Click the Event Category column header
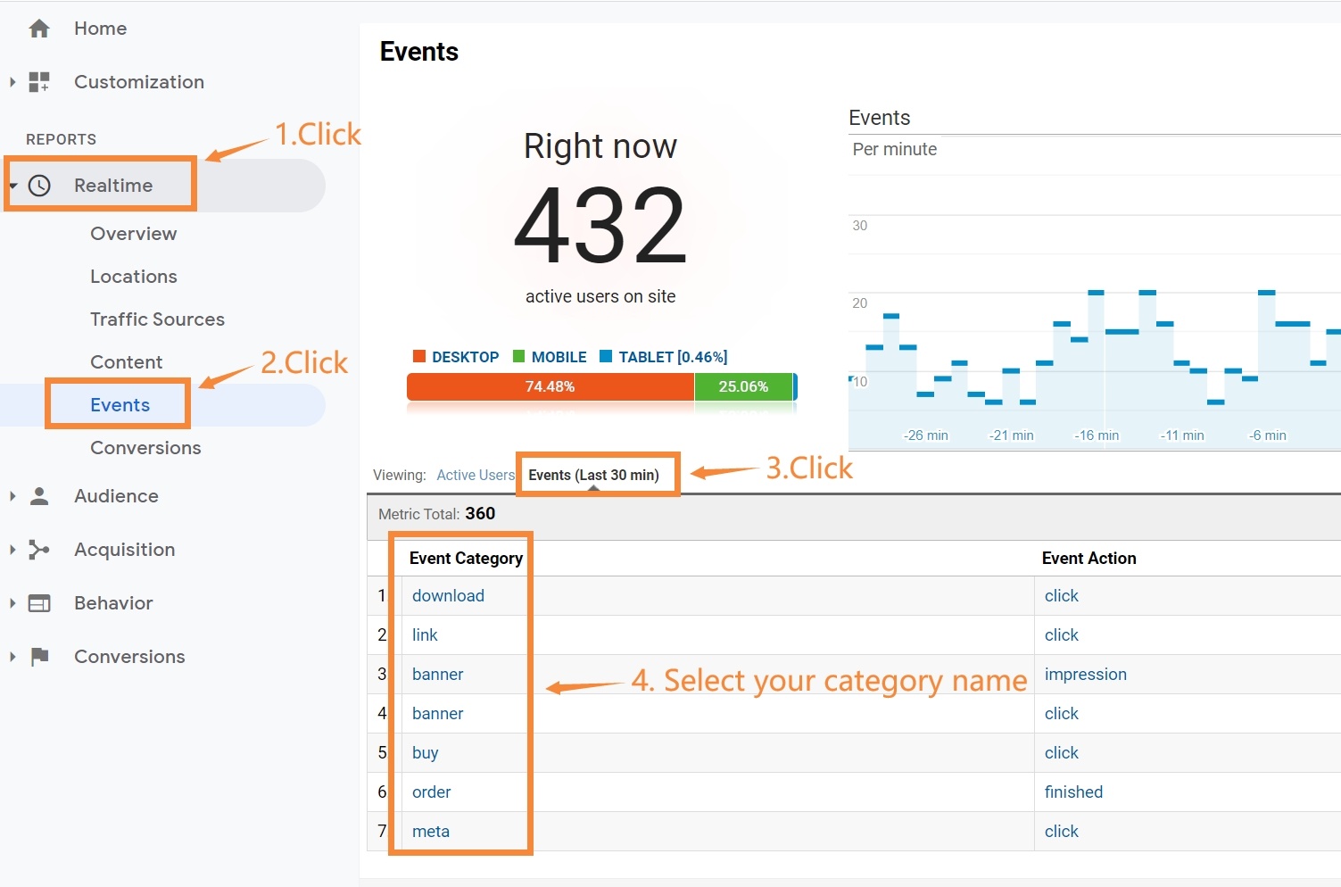Image resolution: width=1341 pixels, height=887 pixels. (466, 559)
